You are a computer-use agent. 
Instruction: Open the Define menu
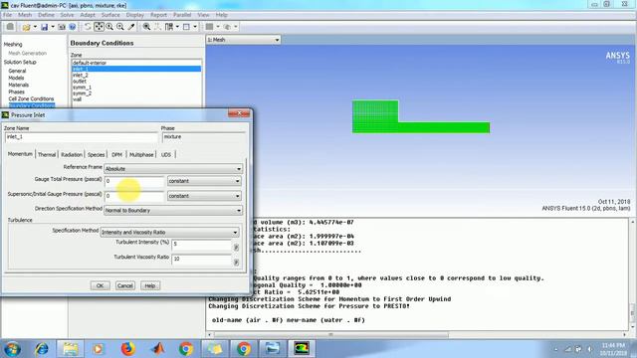tap(46, 15)
